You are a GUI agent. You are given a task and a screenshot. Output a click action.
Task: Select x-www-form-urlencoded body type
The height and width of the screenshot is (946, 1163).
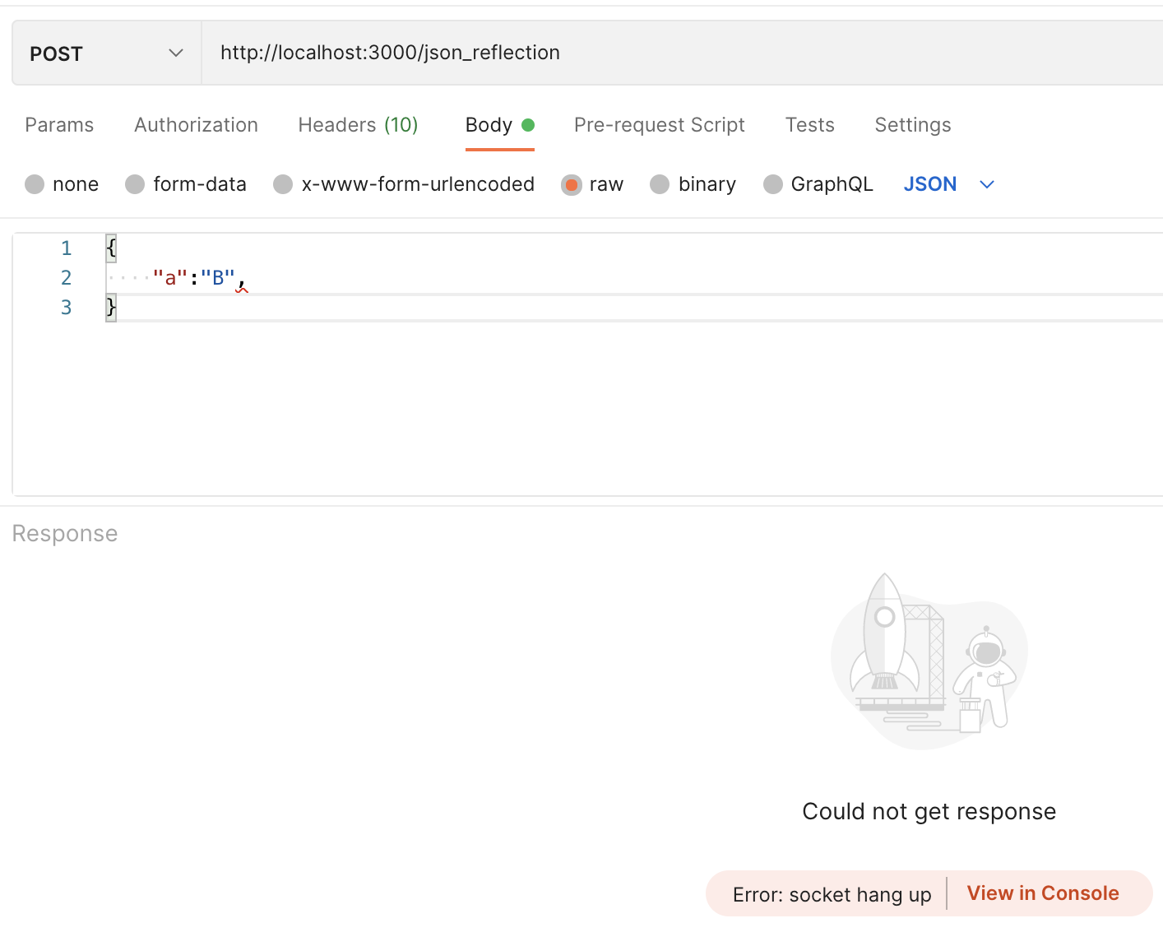click(x=283, y=184)
